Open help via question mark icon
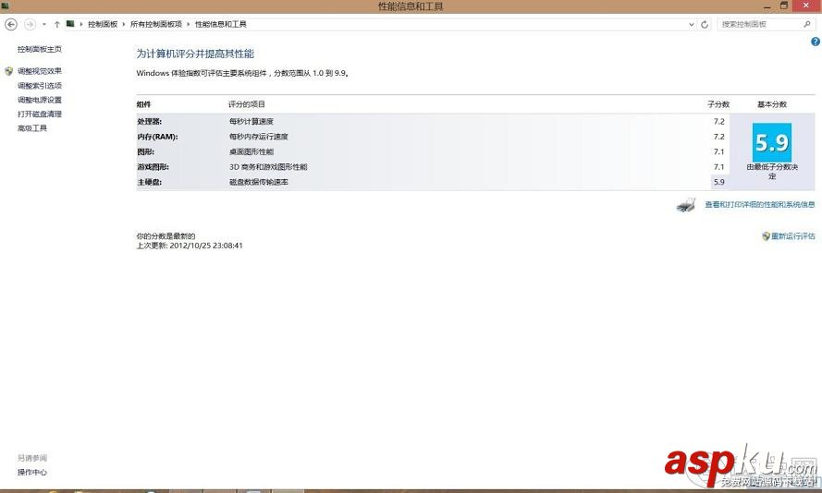This screenshot has width=822, height=493. pos(816,42)
